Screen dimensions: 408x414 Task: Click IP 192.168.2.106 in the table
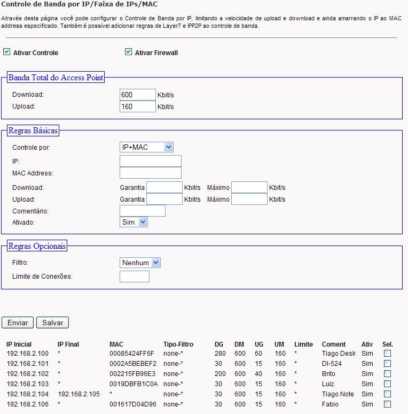pyautogui.click(x=28, y=404)
